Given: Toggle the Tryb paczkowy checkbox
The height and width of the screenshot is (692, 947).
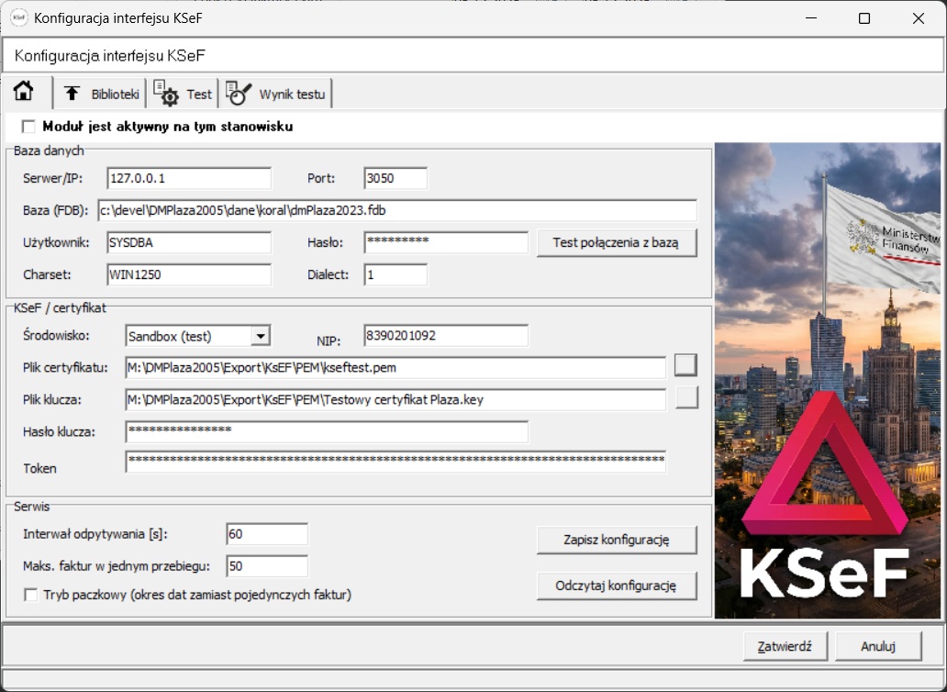Looking at the screenshot, I should click(x=30, y=595).
